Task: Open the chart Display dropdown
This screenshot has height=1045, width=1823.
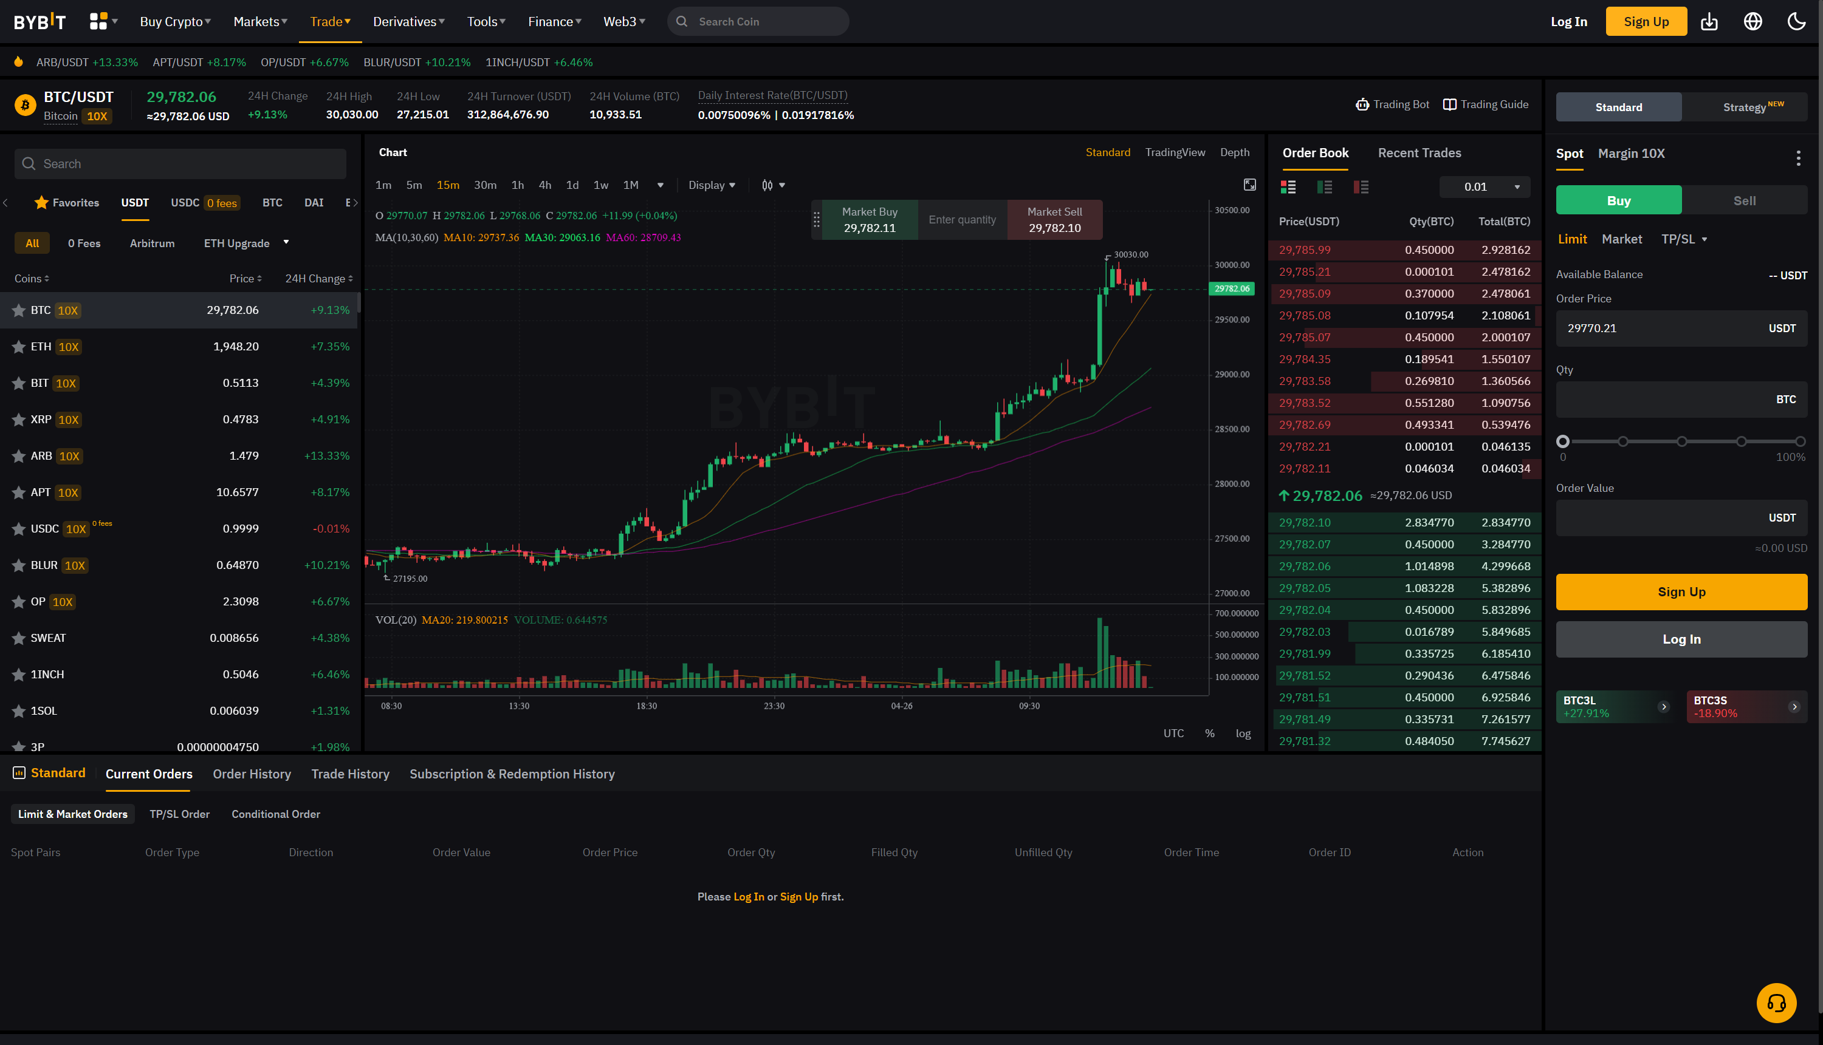Action: 711,185
